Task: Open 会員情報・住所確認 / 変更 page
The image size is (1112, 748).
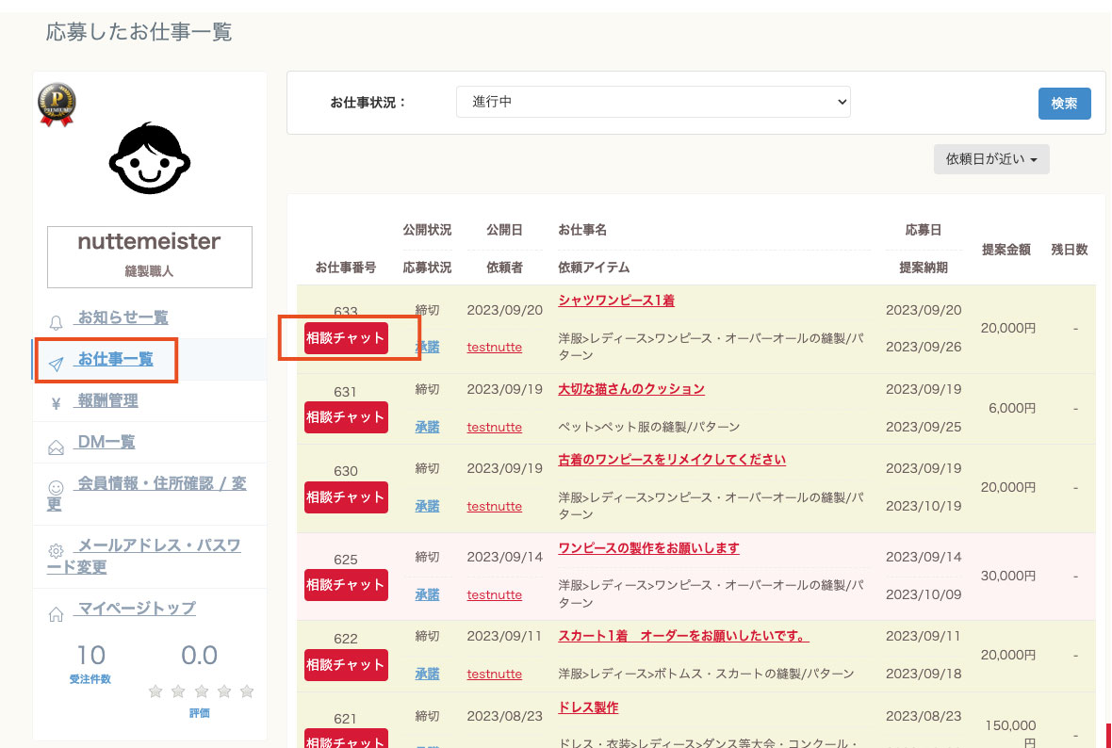Action: pos(147,494)
